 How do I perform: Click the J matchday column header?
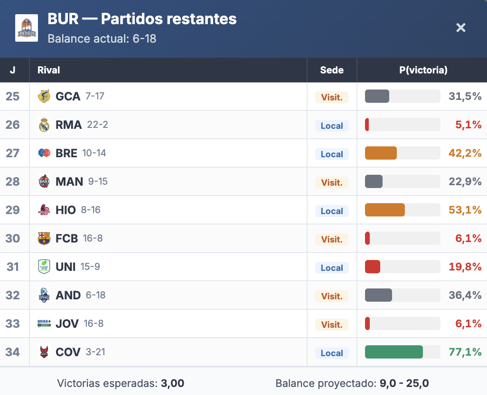13,70
